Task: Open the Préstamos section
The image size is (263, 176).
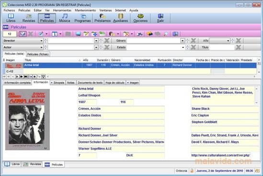Action: point(103,18)
